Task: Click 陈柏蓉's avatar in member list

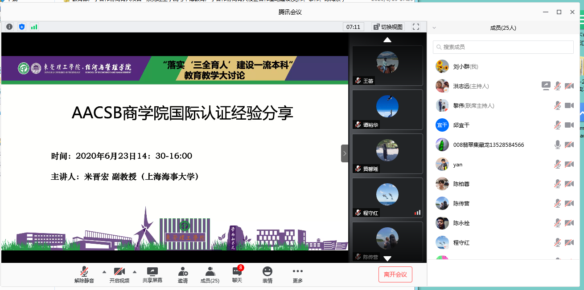Action: pyautogui.click(x=442, y=184)
